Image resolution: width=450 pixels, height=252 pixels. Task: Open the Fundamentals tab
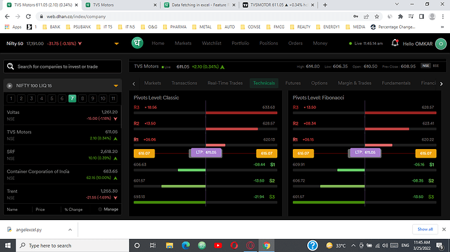[x=396, y=83]
